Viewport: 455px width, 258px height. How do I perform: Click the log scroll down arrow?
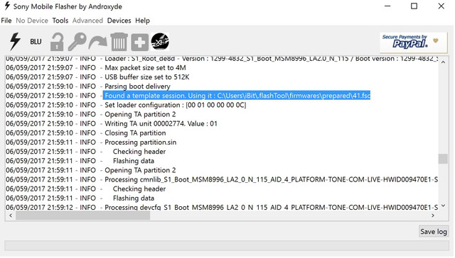(x=443, y=206)
